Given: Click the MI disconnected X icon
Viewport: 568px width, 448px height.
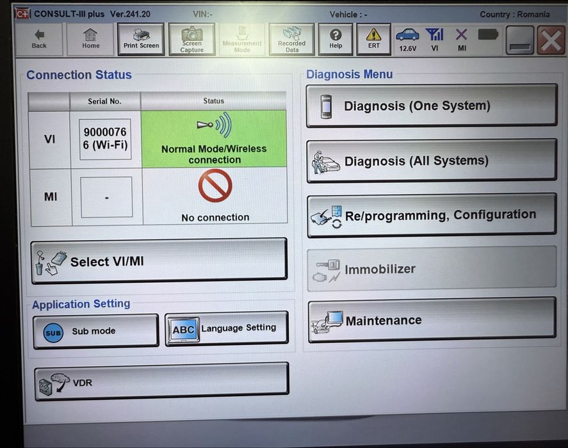Looking at the screenshot, I should (462, 40).
